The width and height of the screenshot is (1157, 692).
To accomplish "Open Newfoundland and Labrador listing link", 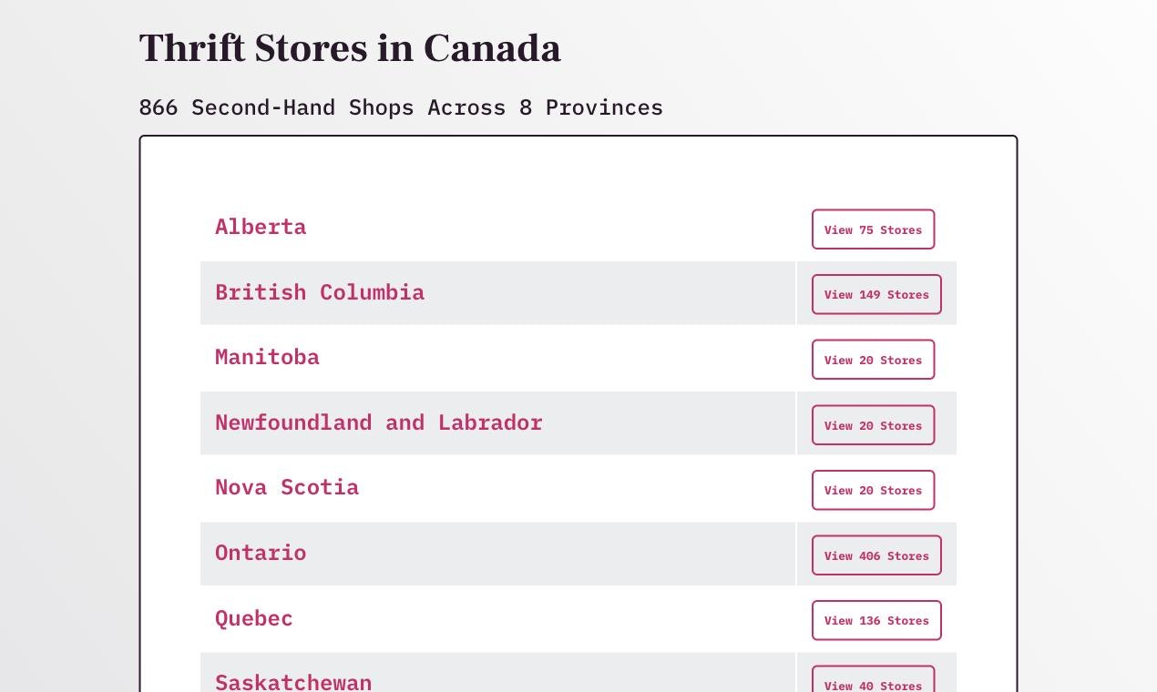I will pyautogui.click(x=379, y=422).
